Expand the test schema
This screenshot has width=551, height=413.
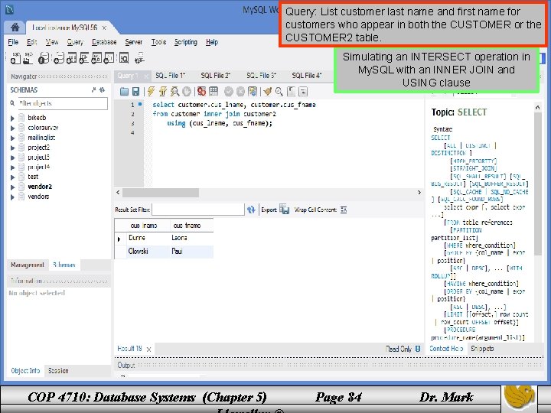(x=12, y=177)
